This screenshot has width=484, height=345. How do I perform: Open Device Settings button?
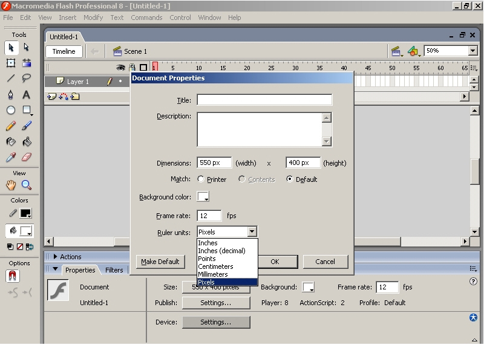coord(216,322)
